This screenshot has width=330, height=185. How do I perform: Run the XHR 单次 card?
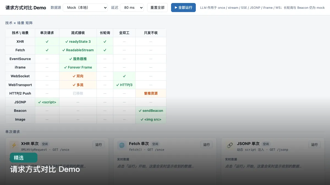point(98,145)
